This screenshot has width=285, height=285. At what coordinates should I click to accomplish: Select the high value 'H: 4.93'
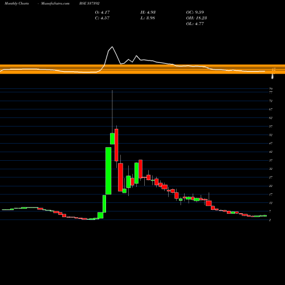[148, 13]
